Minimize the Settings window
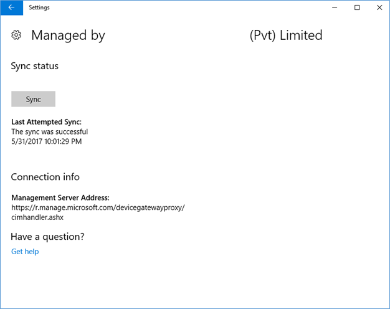This screenshot has width=390, height=309. pyautogui.click(x=335, y=7)
